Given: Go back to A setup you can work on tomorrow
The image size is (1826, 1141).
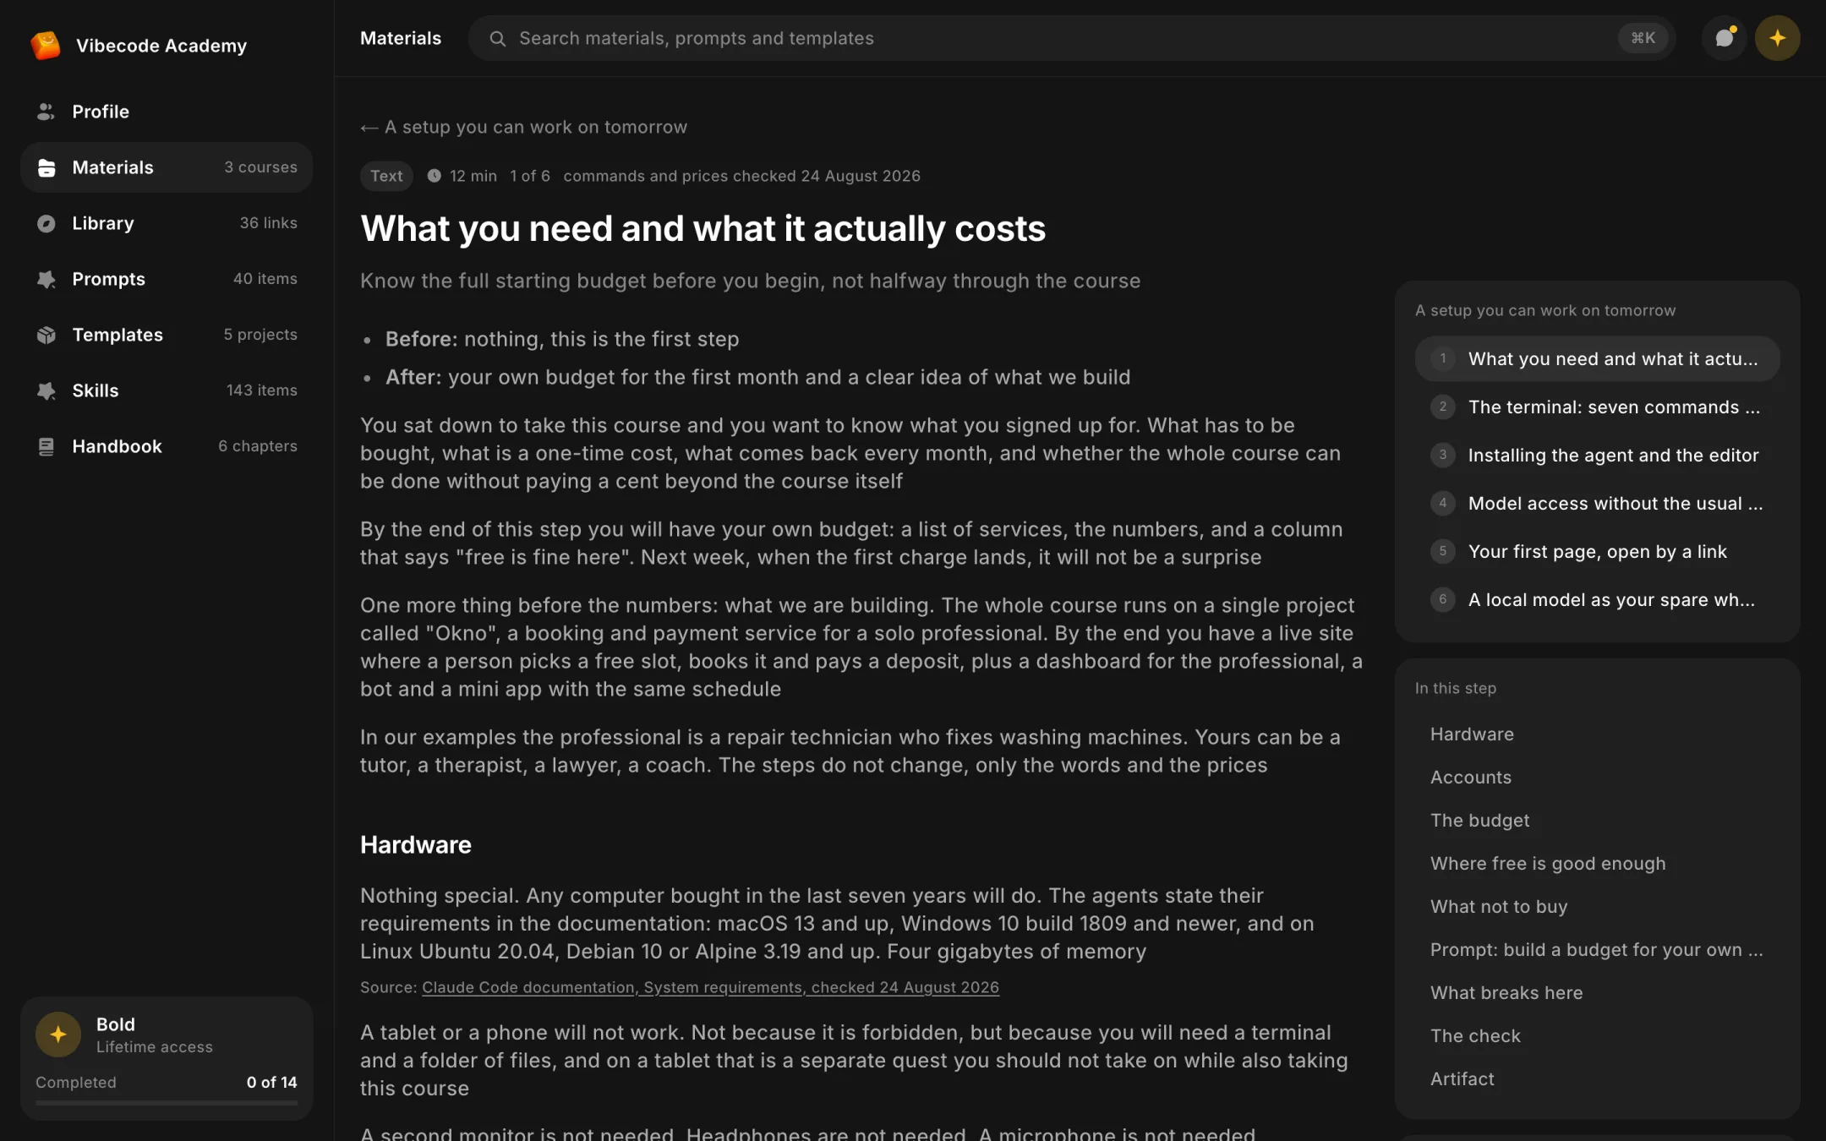Looking at the screenshot, I should click(523, 127).
